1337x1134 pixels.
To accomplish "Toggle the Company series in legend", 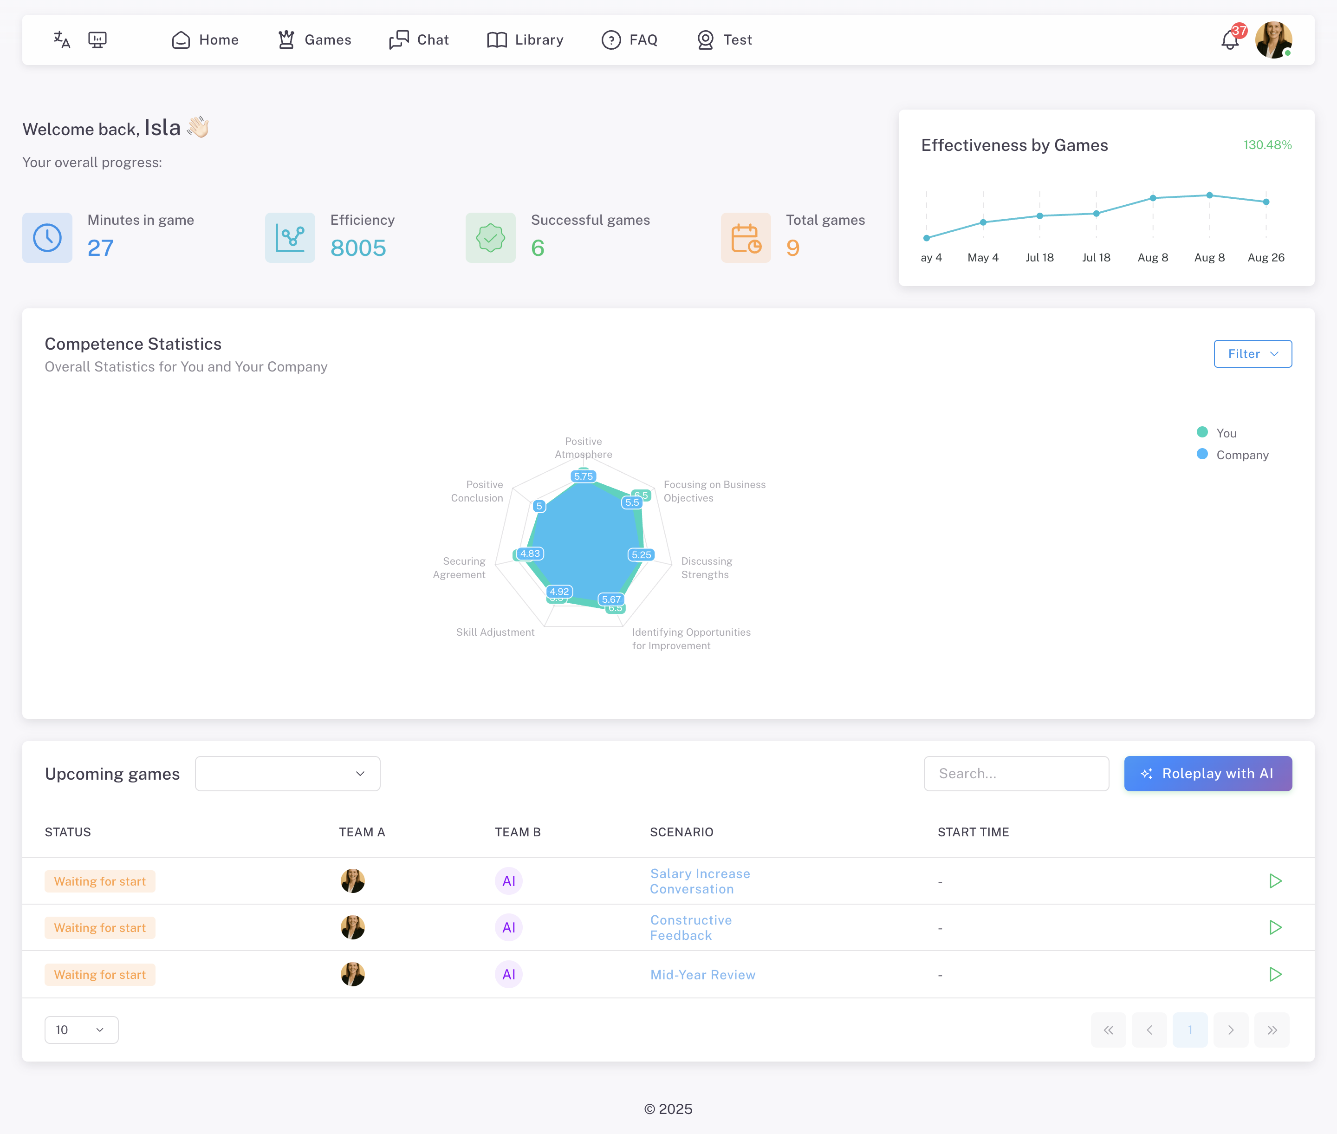I will (1242, 455).
